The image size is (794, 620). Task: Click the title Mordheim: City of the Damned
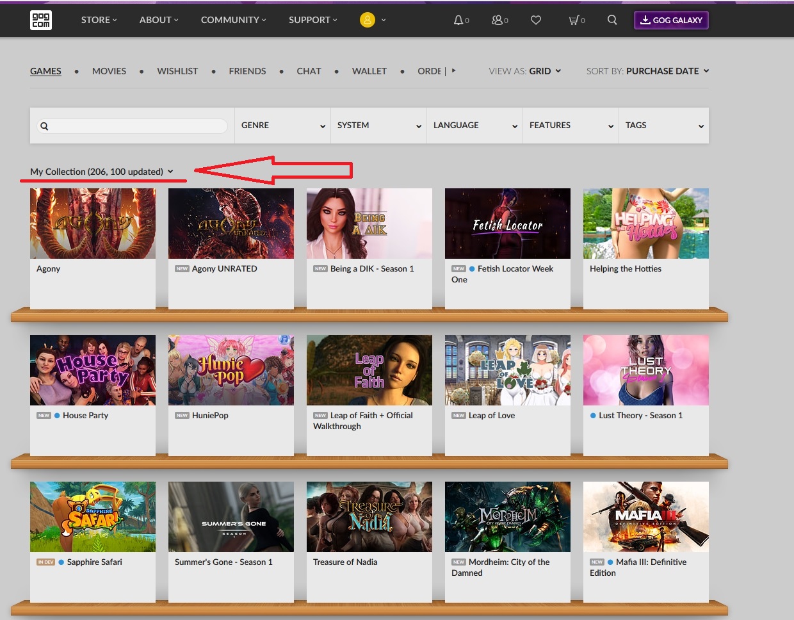click(501, 567)
